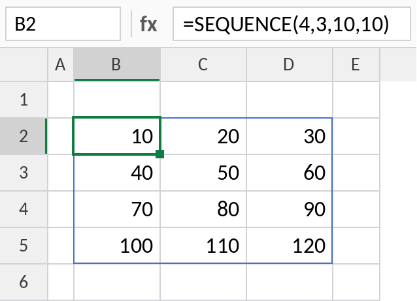Click cell containing 20
This screenshot has height=301, width=417.
click(203, 136)
